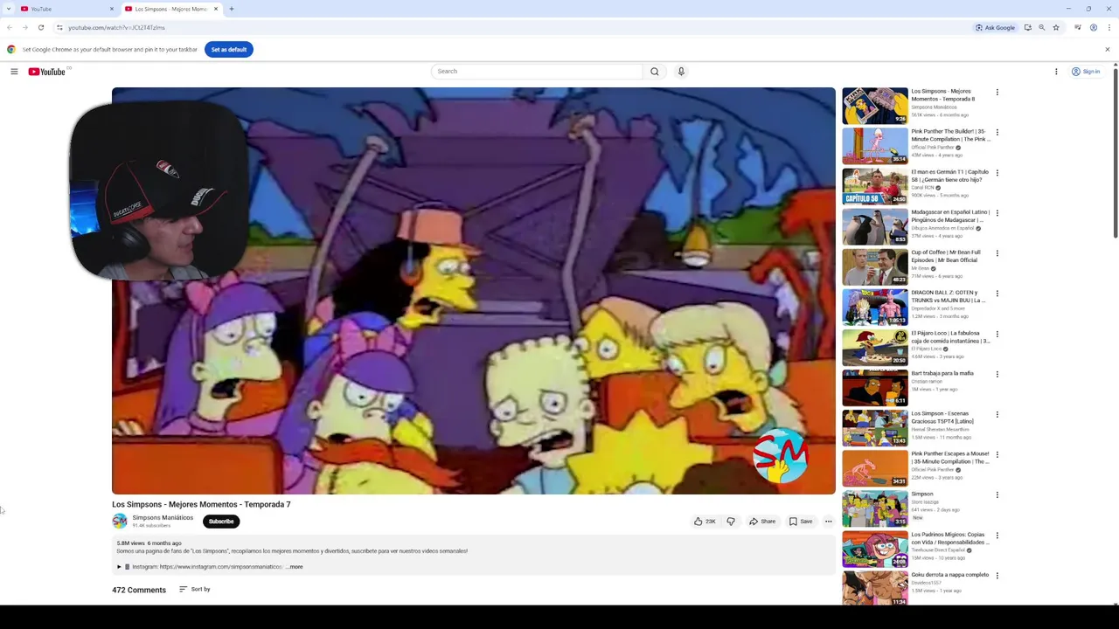Open options for Madagascar video suggestion
The width and height of the screenshot is (1119, 629).
pyautogui.click(x=997, y=212)
